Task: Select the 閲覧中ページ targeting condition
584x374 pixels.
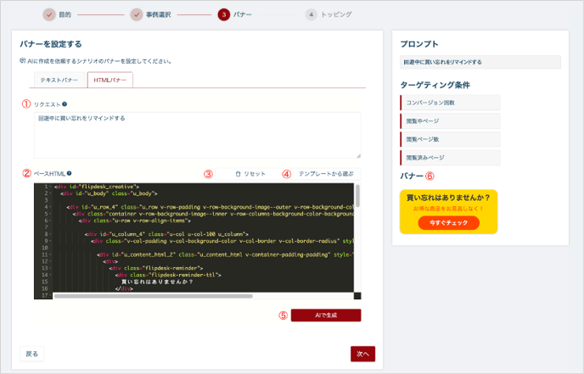Action: 450,121
